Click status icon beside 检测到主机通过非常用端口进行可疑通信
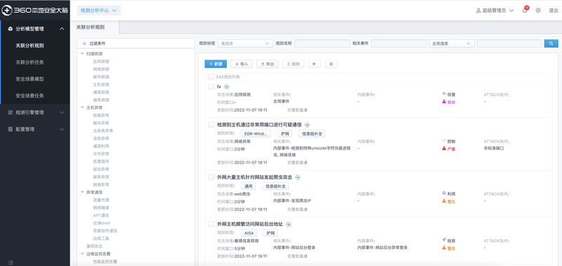Viewport: 562px width, 266px height. tap(307, 125)
